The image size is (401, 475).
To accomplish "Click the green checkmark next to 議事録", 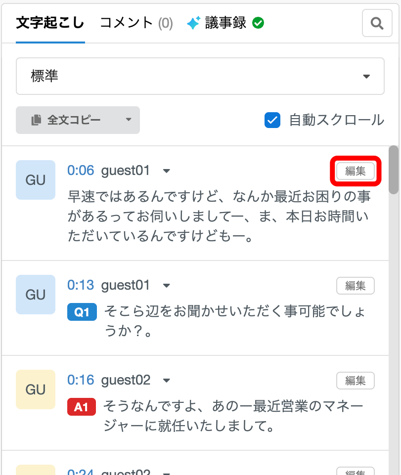I will tap(258, 23).
